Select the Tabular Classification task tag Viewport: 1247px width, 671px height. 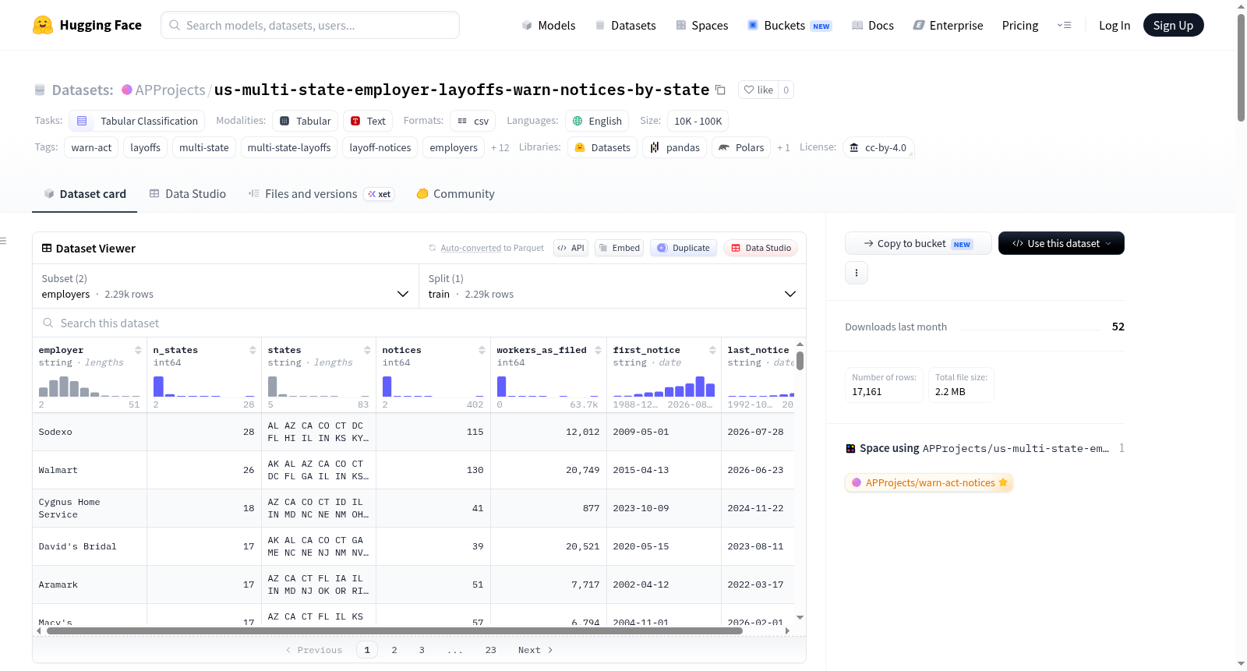coord(137,121)
